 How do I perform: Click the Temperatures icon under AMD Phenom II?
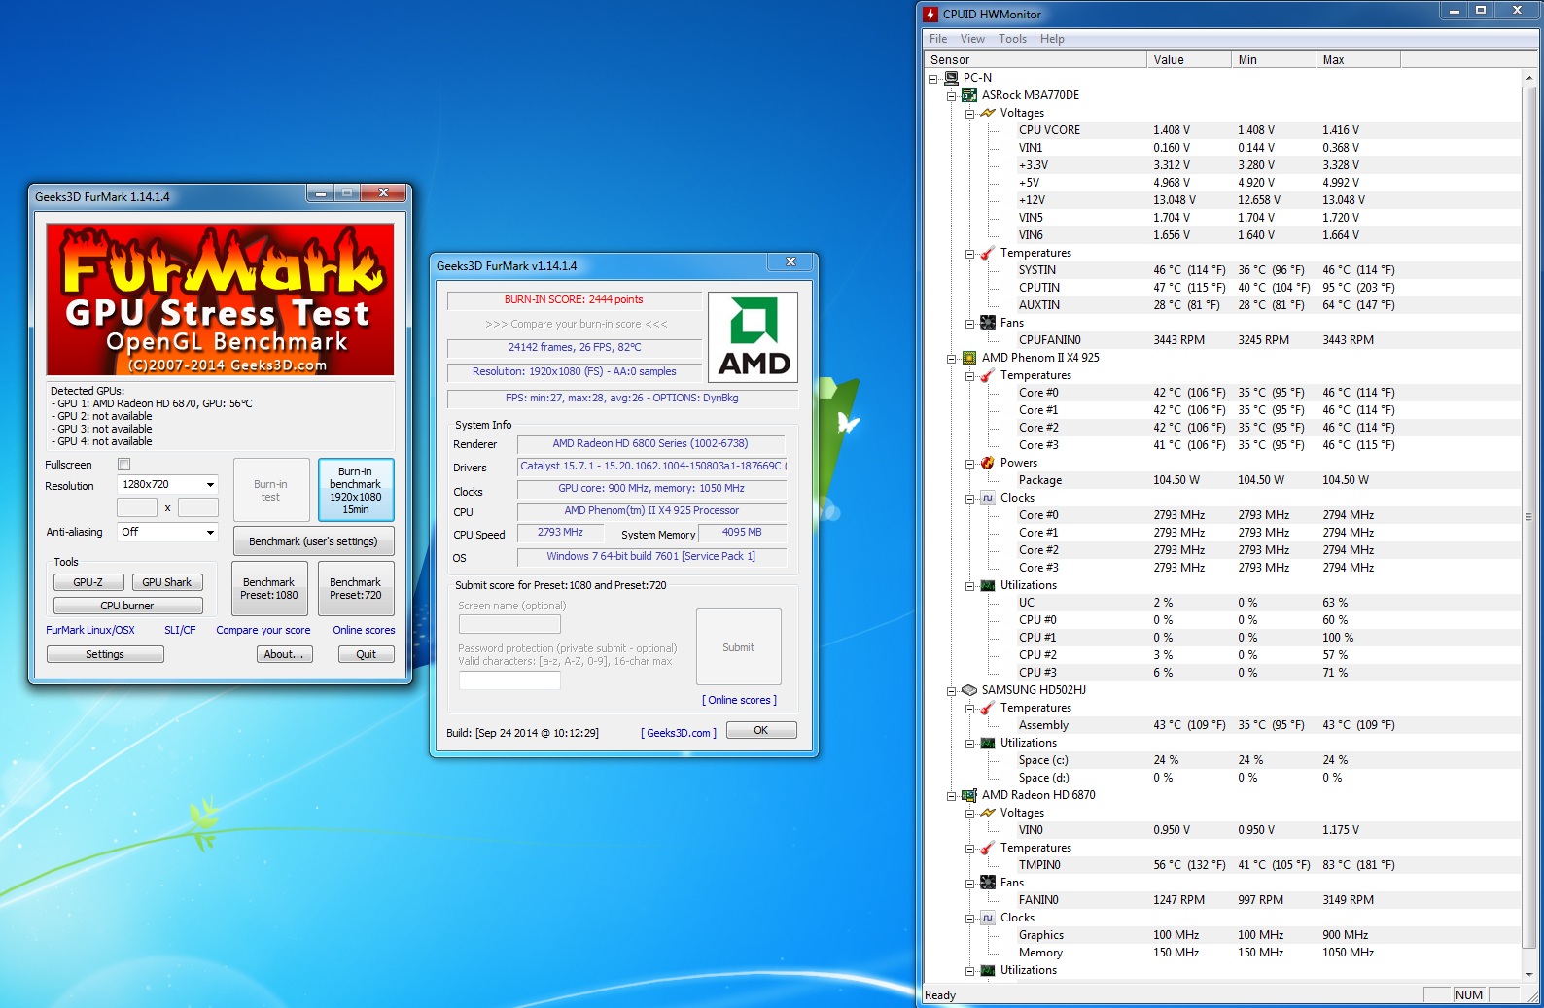click(988, 375)
